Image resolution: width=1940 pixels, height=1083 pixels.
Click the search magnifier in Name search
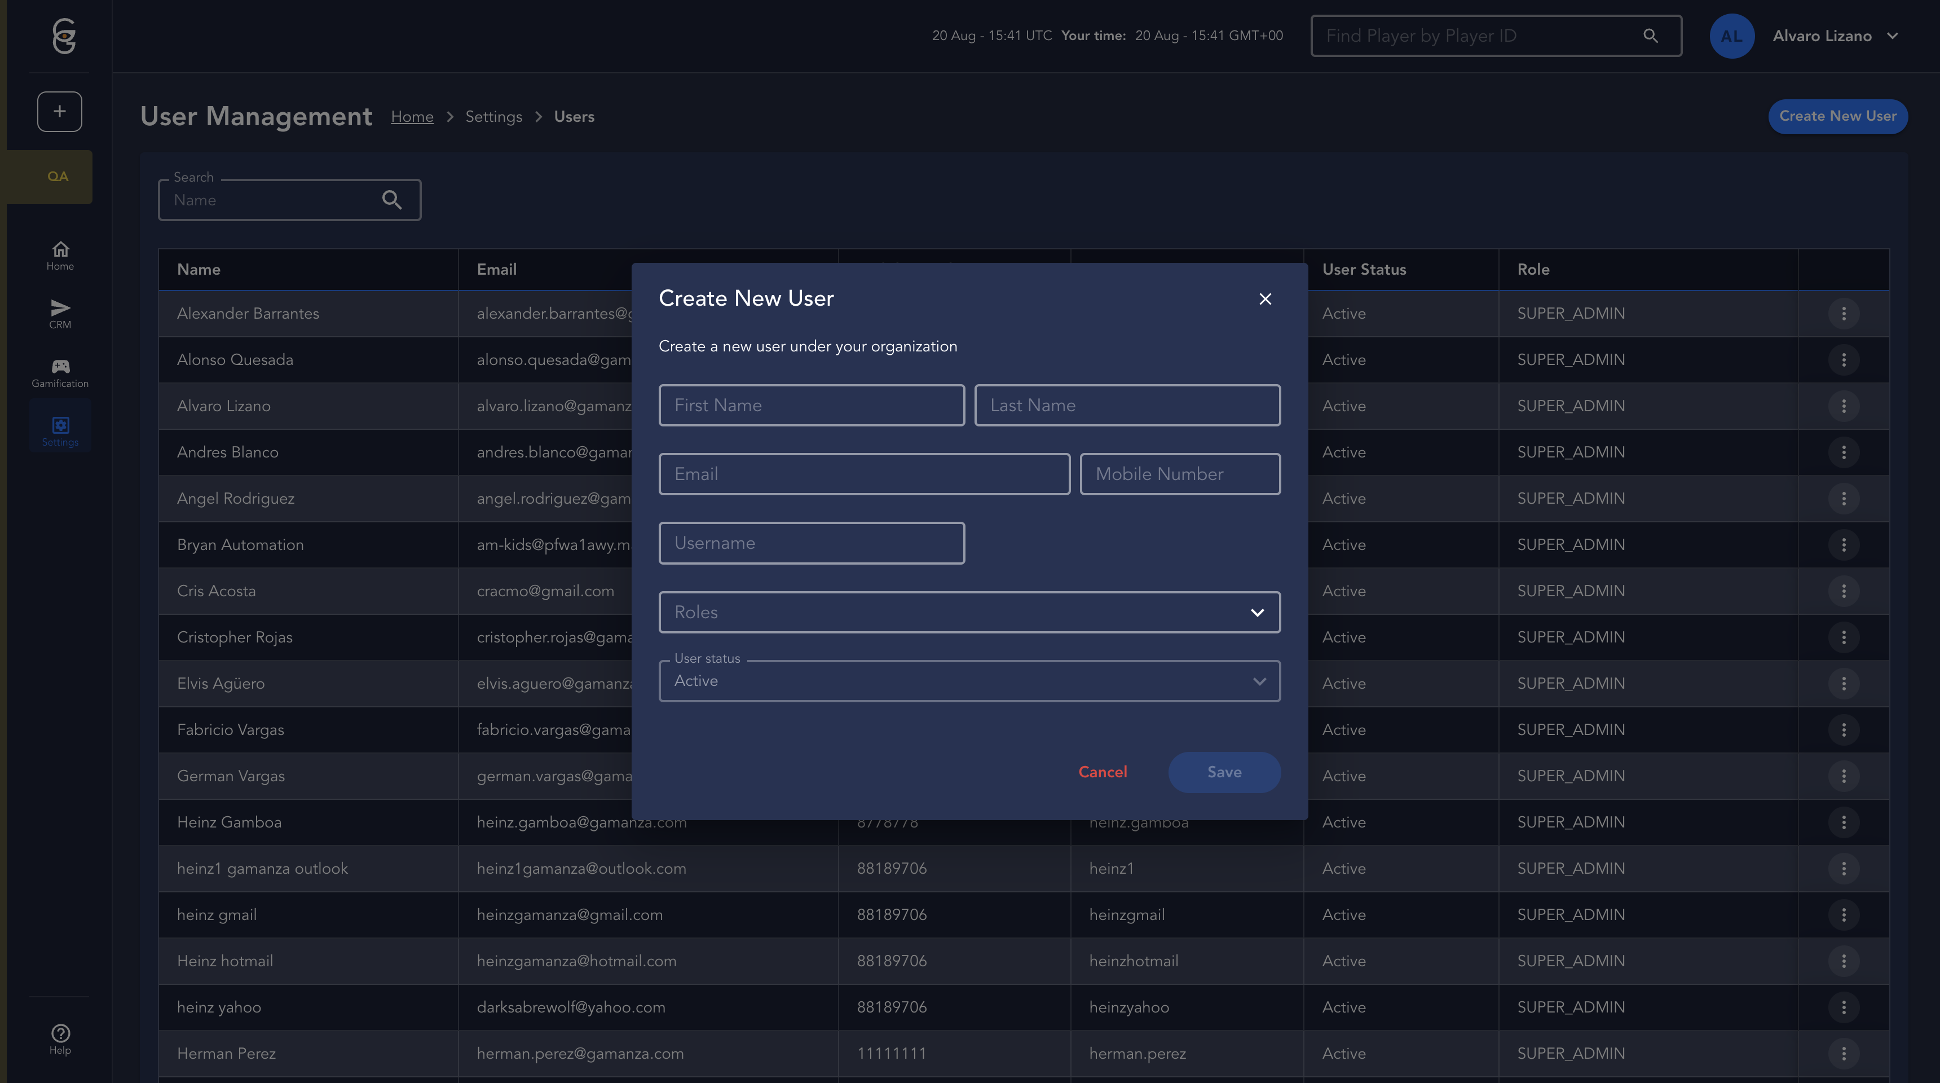click(391, 200)
